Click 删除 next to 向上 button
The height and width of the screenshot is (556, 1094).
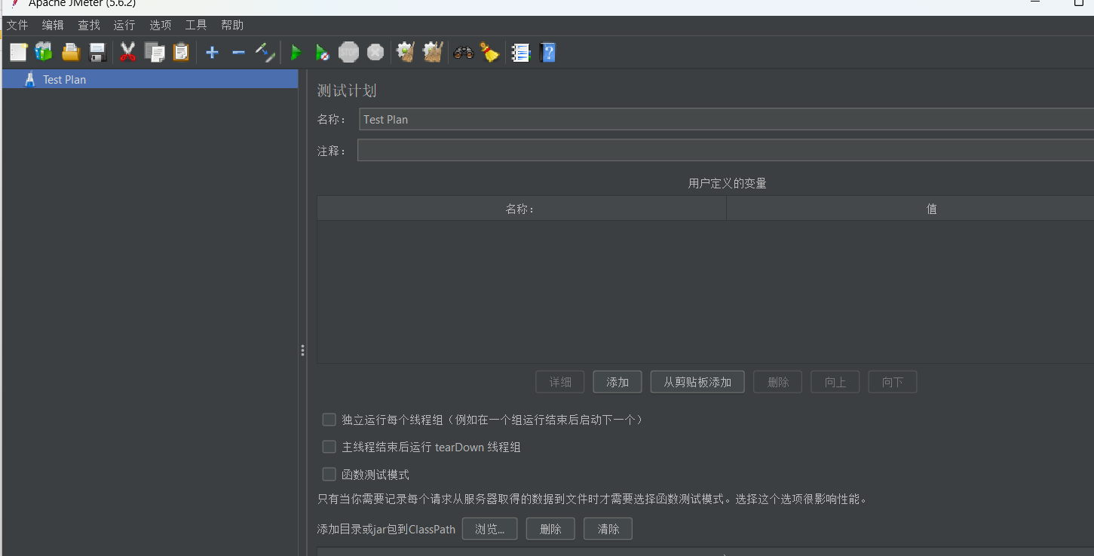tap(778, 382)
